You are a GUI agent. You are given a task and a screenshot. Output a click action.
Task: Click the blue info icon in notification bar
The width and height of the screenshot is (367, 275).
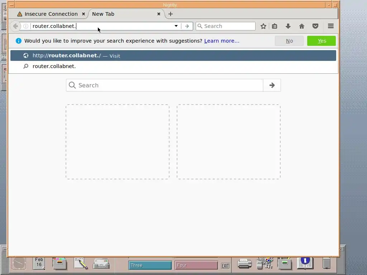pos(19,41)
